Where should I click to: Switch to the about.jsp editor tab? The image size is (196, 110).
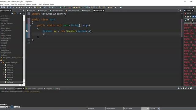pyautogui.click(x=42, y=11)
